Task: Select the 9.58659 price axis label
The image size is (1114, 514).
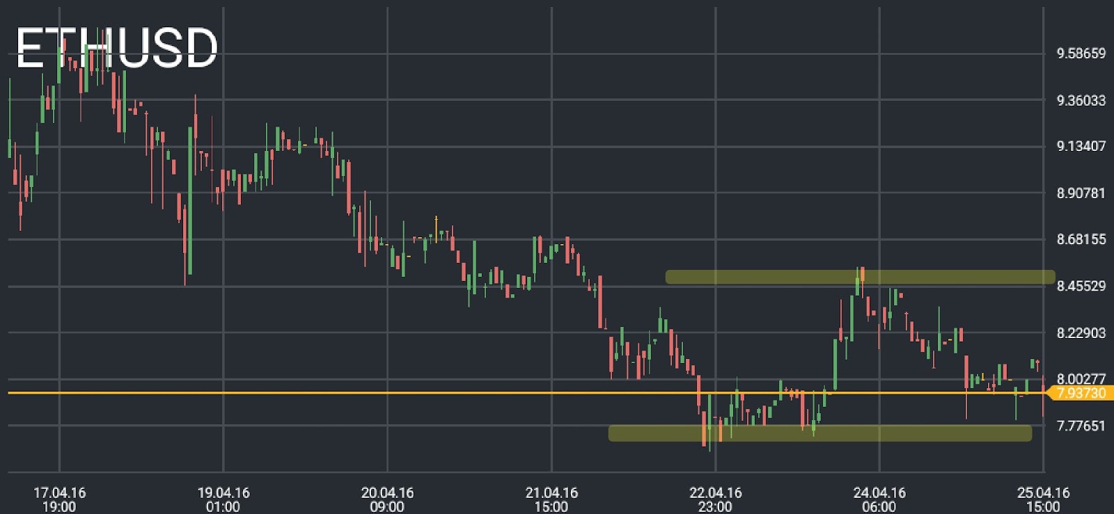Action: coord(1081,54)
